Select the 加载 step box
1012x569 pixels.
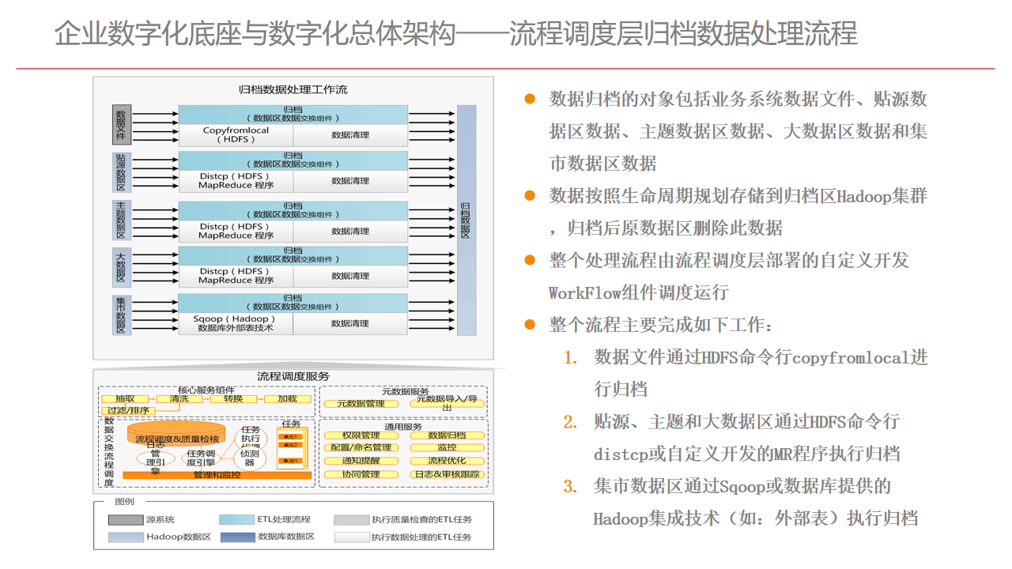tap(287, 399)
